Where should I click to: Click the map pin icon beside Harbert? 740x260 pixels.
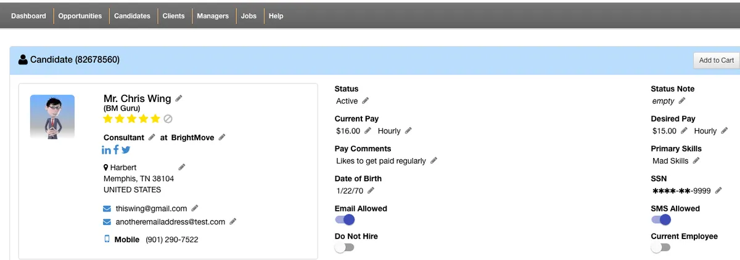click(106, 167)
